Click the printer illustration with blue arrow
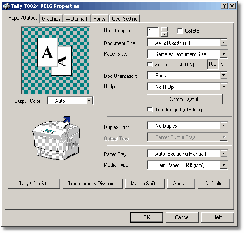Screen dimensions: 244x233 click(56, 138)
